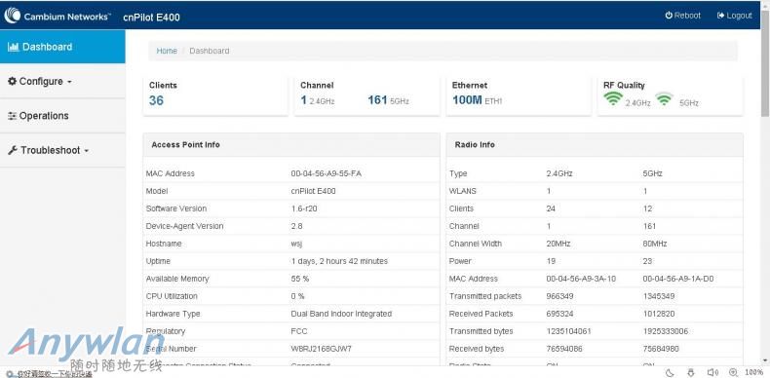Click the Dashboard bar-chart icon
The width and height of the screenshot is (770, 378).
pyautogui.click(x=14, y=47)
